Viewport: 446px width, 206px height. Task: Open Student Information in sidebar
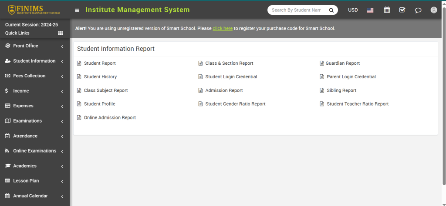(34, 61)
